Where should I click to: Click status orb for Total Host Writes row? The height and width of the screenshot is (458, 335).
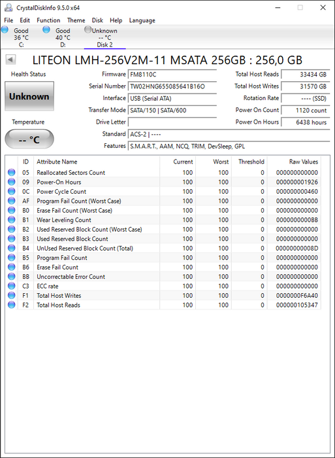coord(11,296)
